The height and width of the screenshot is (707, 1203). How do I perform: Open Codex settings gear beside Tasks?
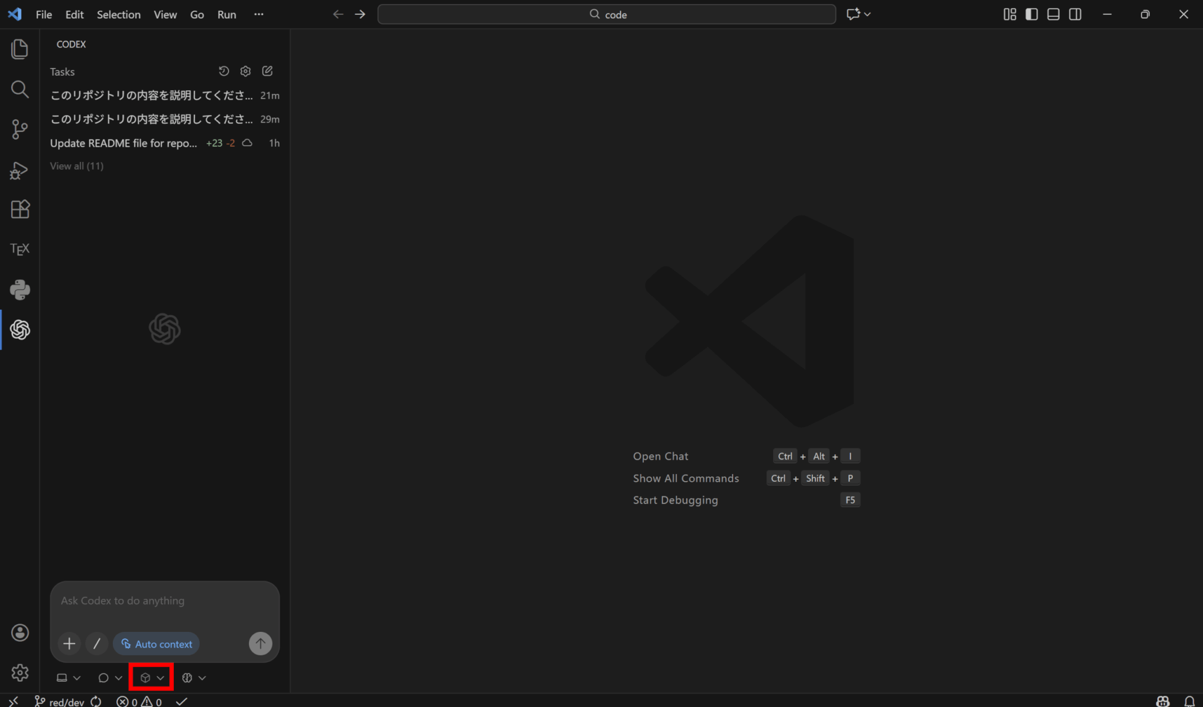(246, 71)
